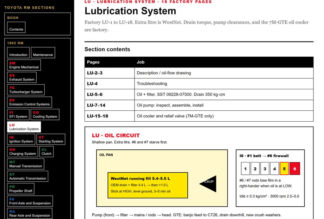This screenshot has height=219, width=324.
Task: Click the LU-4 pages cell
Action: (110, 84)
